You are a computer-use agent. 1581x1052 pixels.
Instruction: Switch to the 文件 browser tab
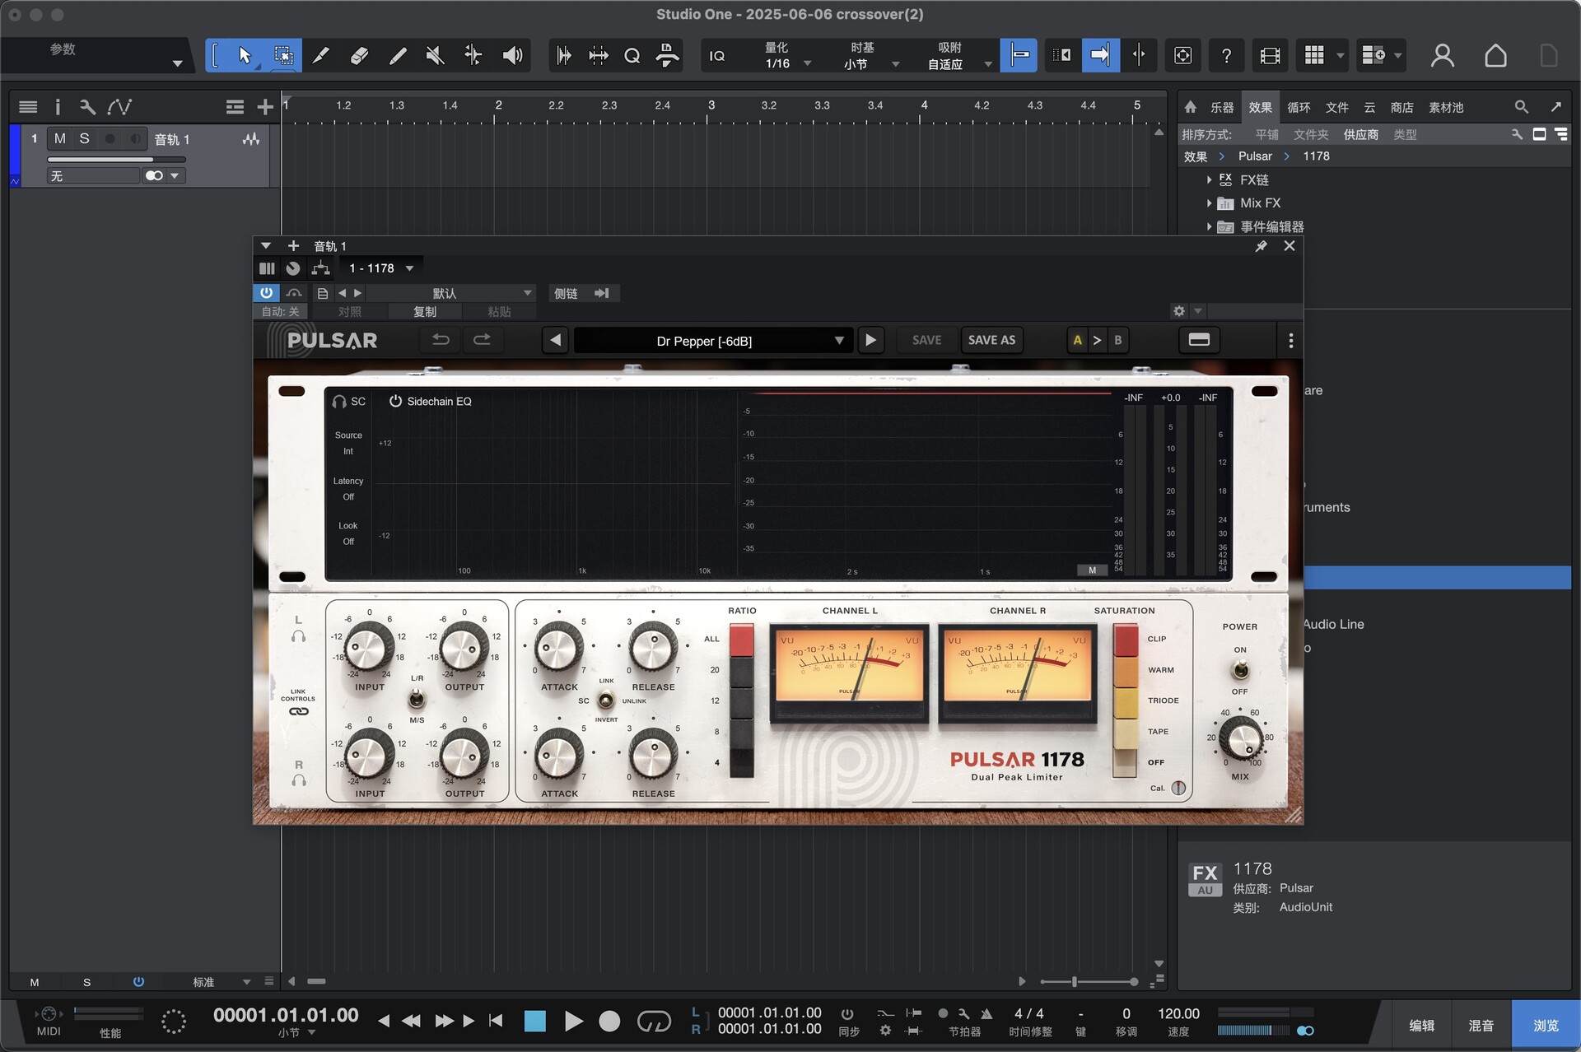(x=1337, y=107)
